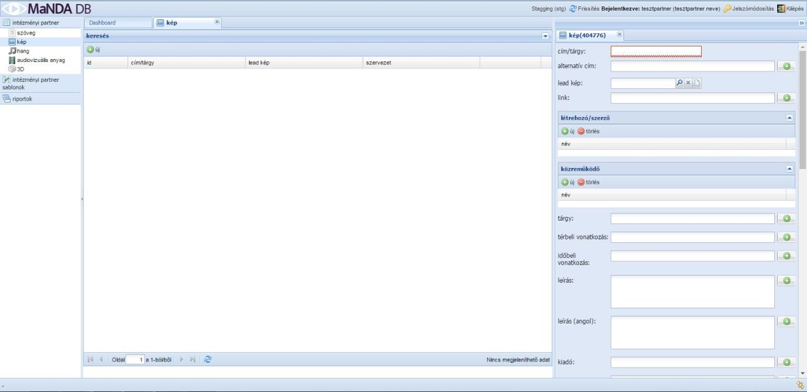807x392 pixels.
Task: Go to the next page in the pager
Action: [181, 360]
